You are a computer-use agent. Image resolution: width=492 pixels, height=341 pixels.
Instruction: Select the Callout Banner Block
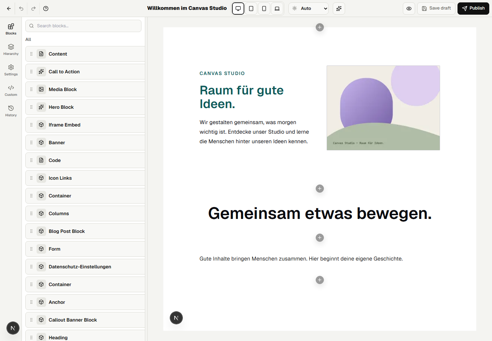point(85,320)
